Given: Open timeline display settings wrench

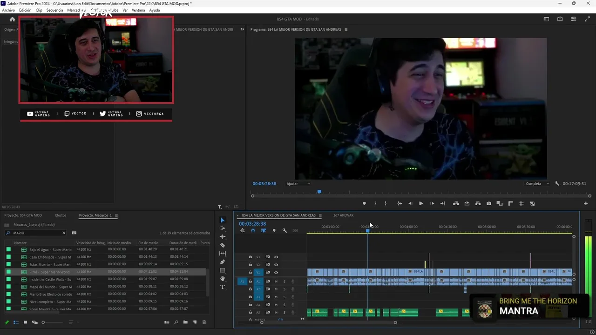Looking at the screenshot, I should coord(284,231).
